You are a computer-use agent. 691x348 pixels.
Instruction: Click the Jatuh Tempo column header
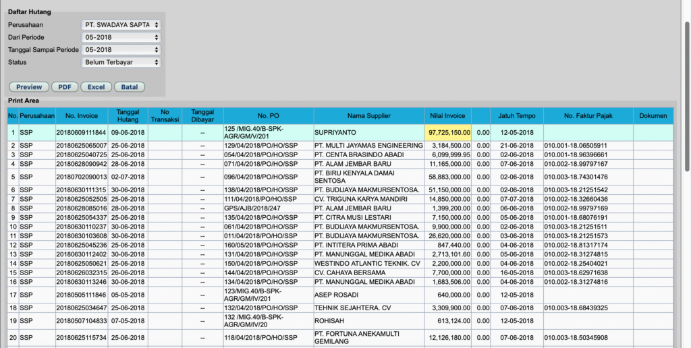(517, 116)
